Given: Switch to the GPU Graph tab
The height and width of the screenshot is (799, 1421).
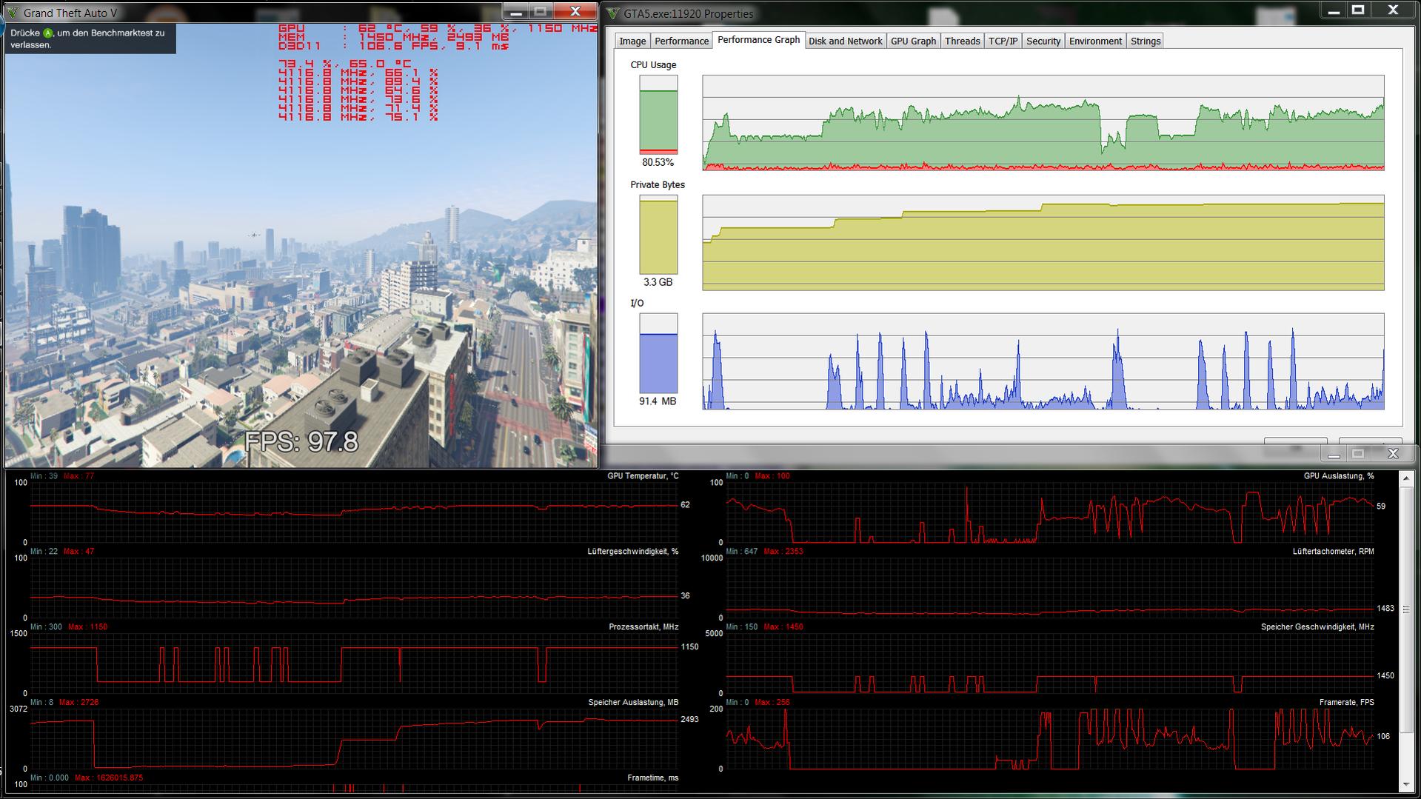Looking at the screenshot, I should (913, 41).
